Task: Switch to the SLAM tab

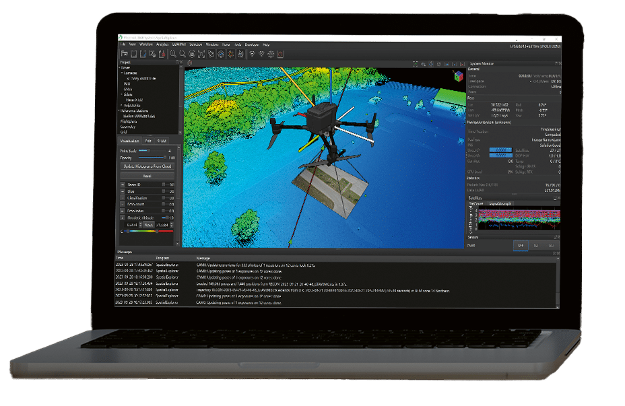Action: (x=161, y=141)
